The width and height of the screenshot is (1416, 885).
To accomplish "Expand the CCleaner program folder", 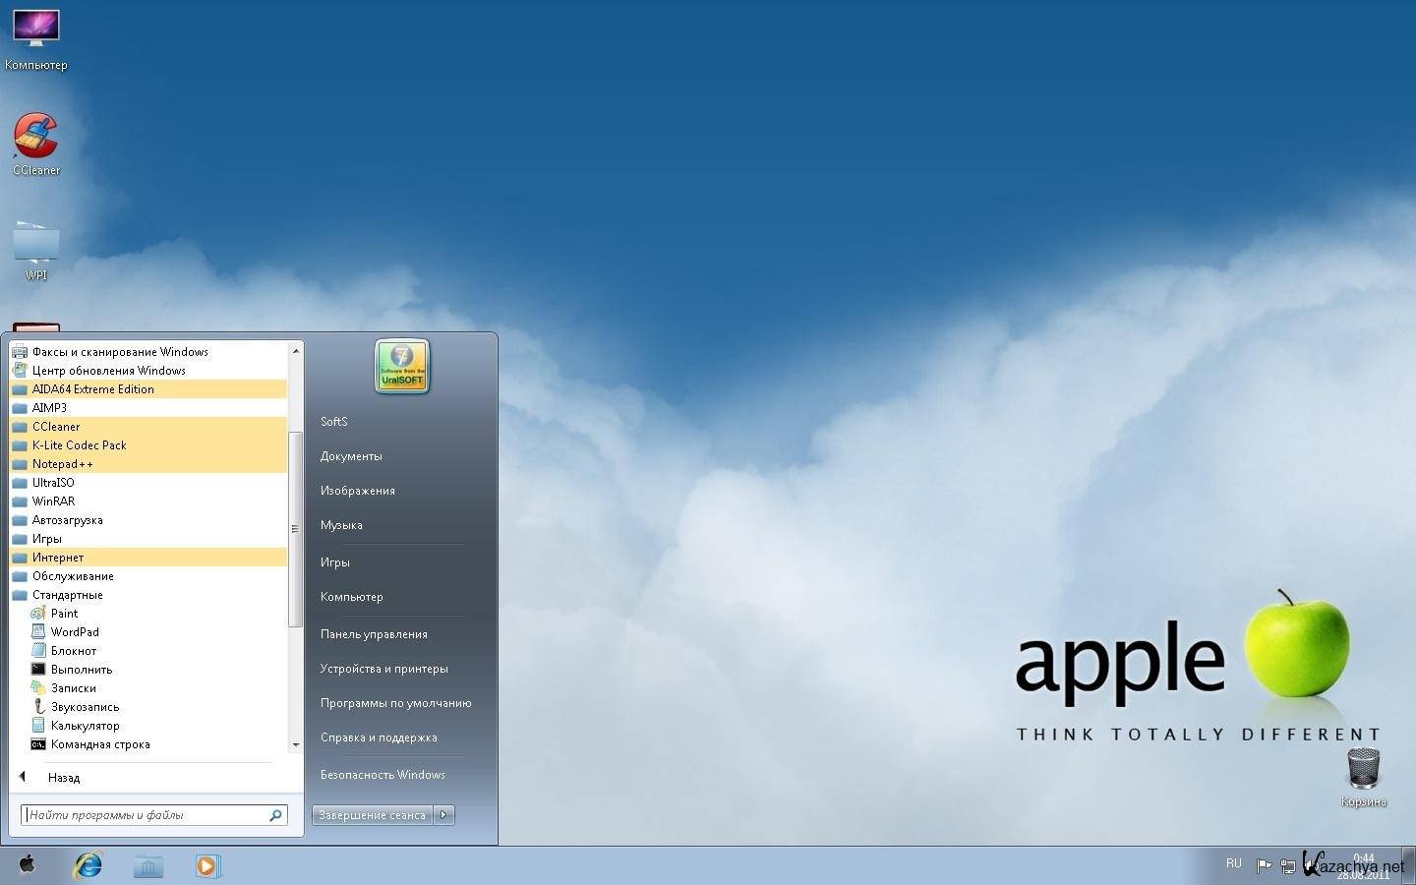I will (x=148, y=427).
